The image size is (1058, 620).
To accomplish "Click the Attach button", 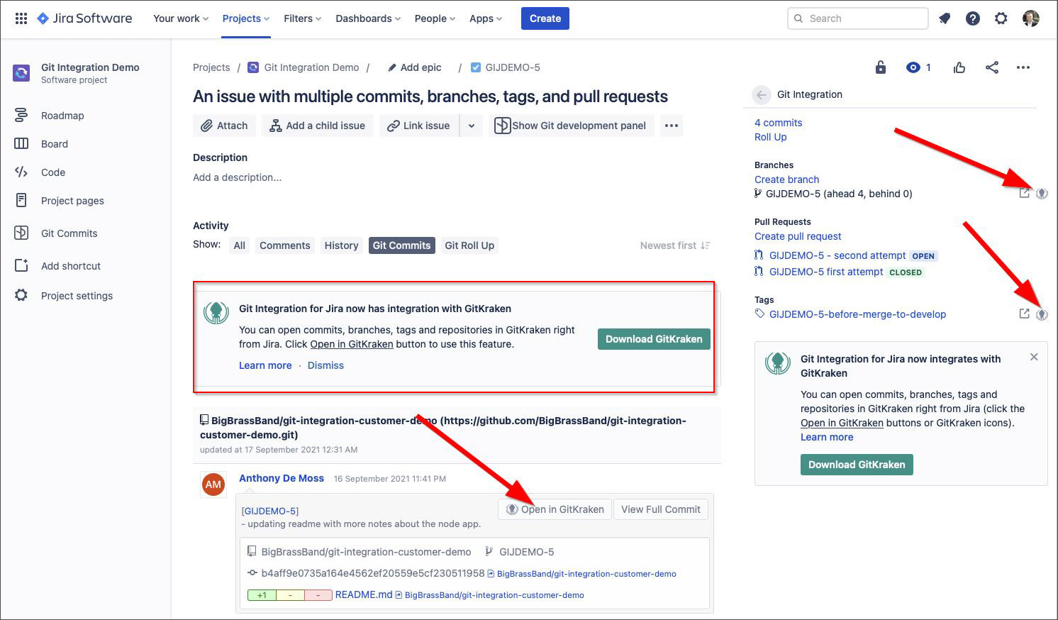I will (224, 126).
